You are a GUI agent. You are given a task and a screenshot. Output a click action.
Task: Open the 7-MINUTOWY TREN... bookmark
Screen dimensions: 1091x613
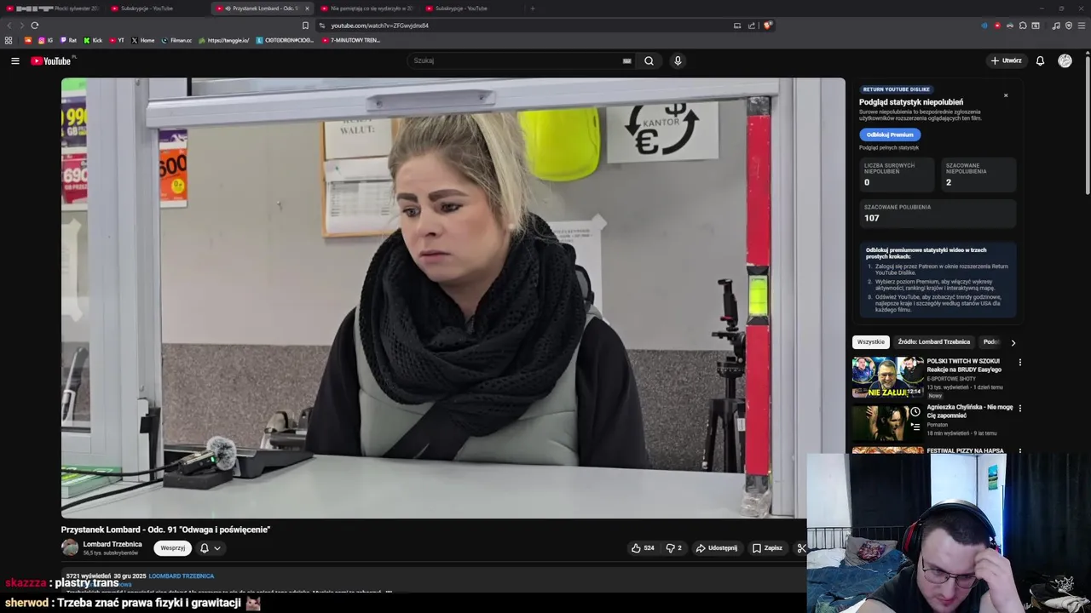(x=351, y=40)
